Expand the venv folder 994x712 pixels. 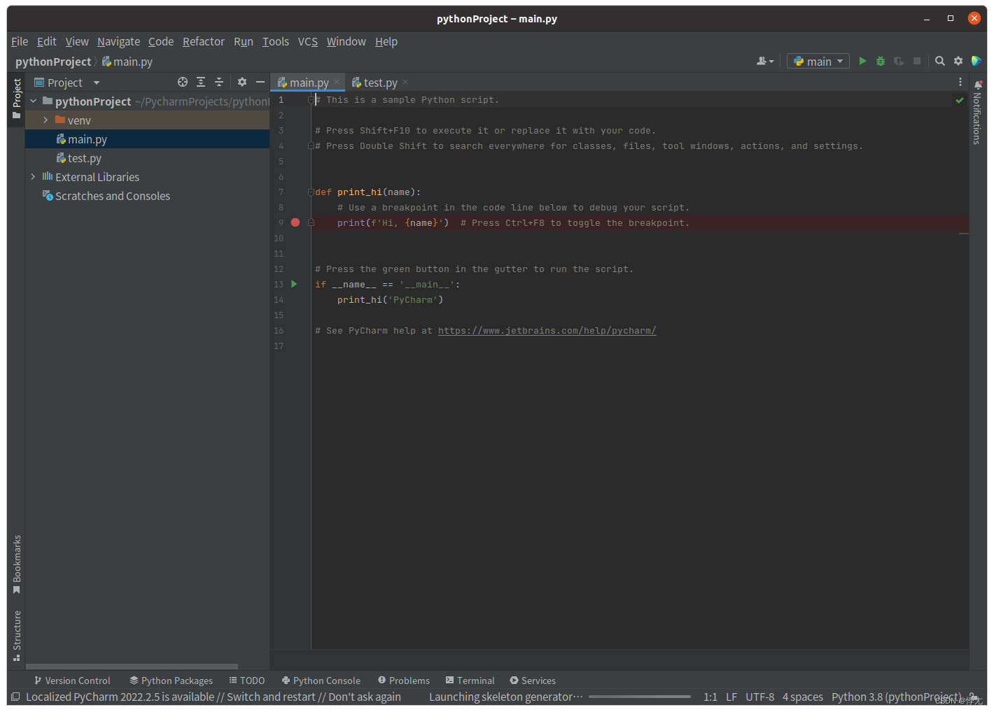[45, 120]
